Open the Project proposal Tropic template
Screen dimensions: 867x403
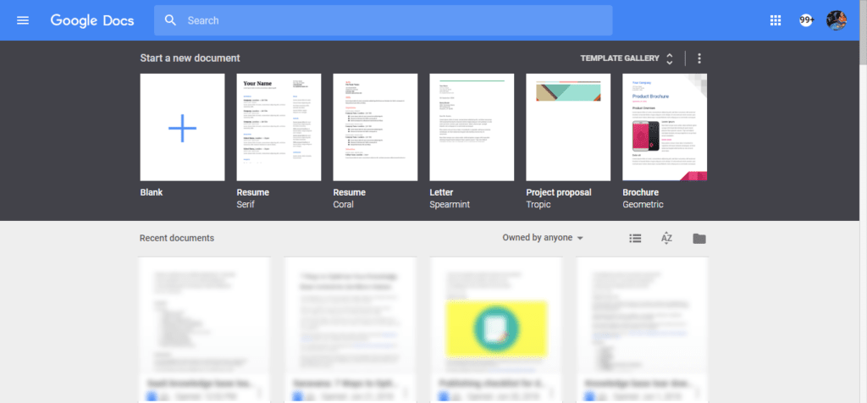(x=568, y=127)
